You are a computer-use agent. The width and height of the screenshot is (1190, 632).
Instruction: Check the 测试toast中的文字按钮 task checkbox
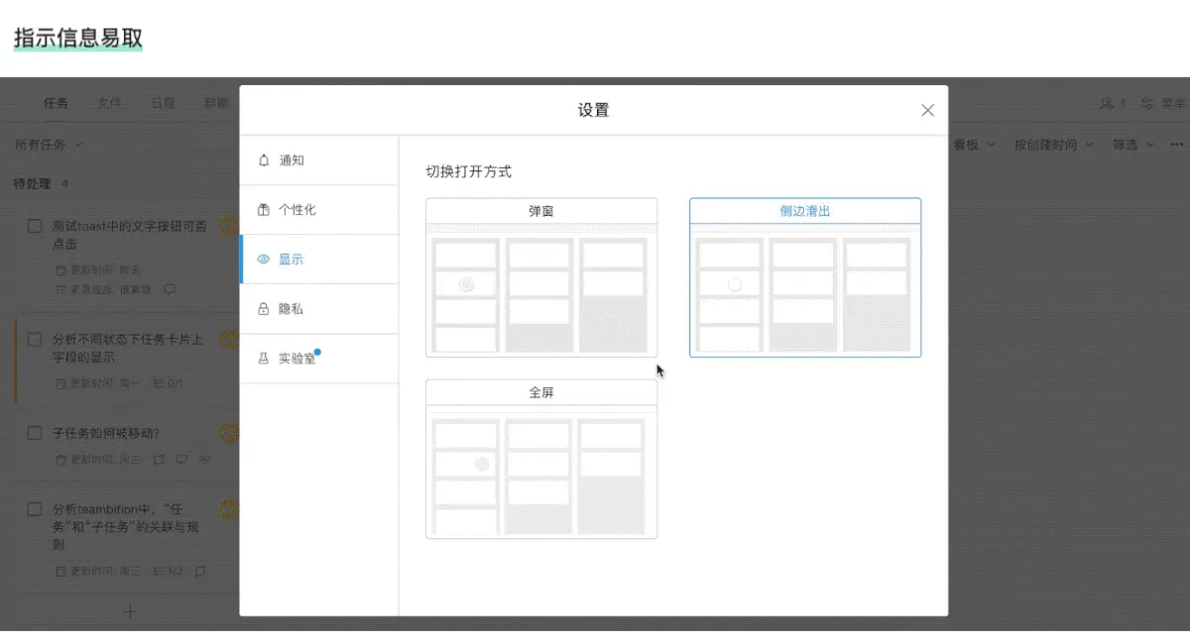[35, 227]
